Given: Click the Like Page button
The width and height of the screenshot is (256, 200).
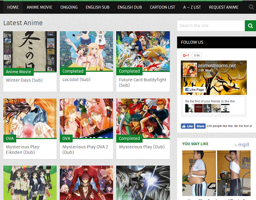Looking at the screenshot, I should click(x=195, y=89).
